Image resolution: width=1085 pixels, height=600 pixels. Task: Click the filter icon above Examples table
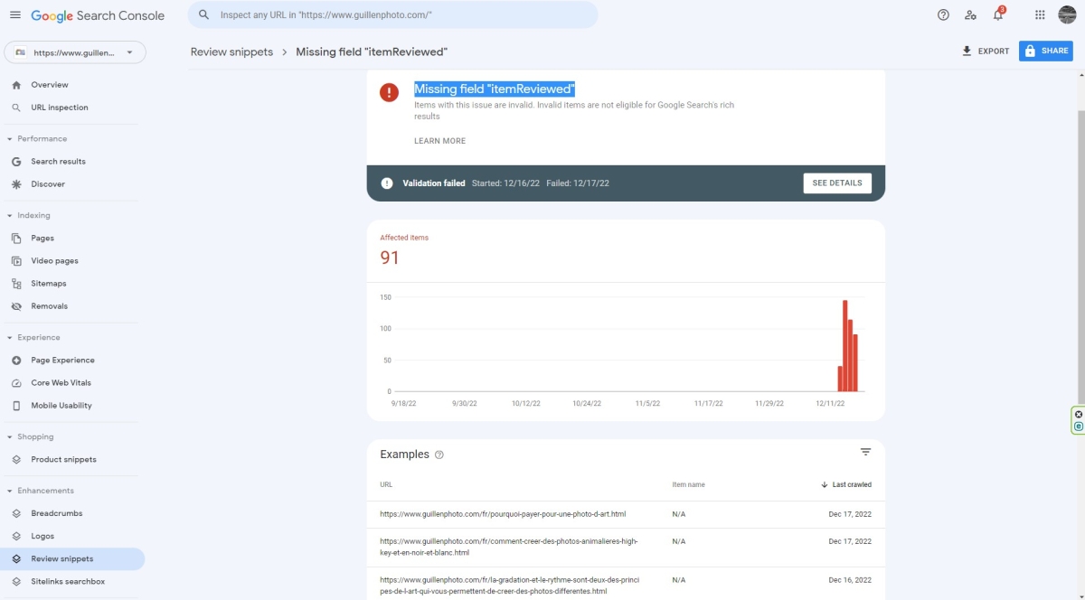[x=865, y=452]
